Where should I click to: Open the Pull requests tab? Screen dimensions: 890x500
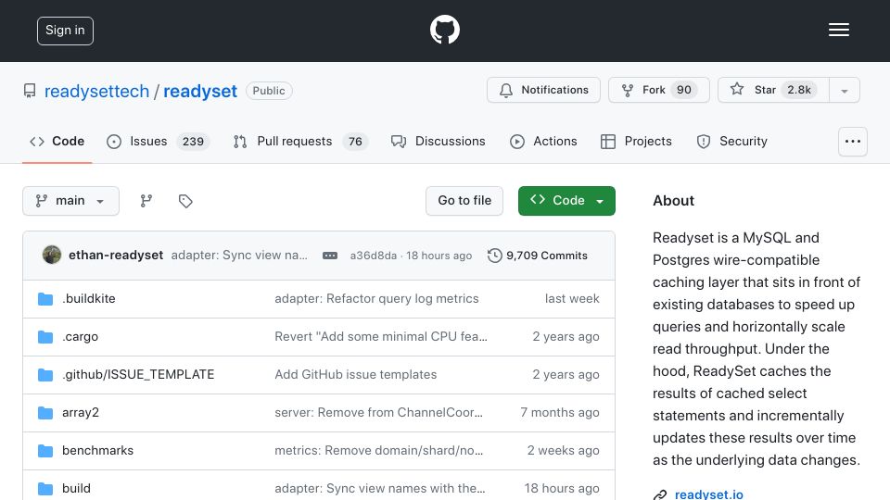pos(300,141)
